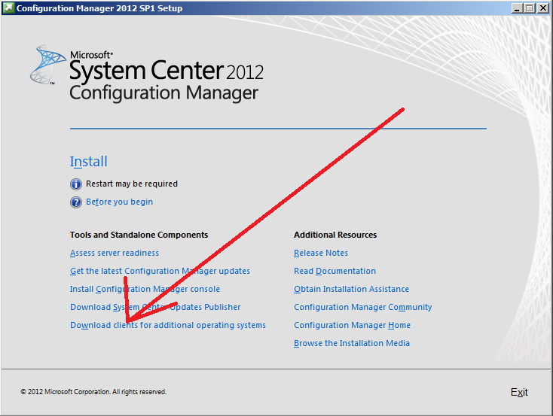
Task: Click Download System Center Updates Publisher
Action: 155,307
